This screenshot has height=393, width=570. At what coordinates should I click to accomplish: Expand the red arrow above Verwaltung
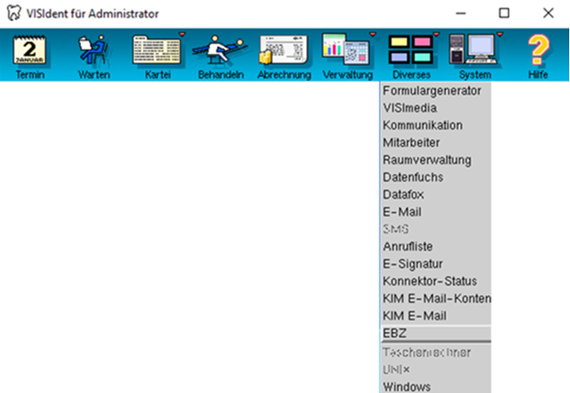[x=372, y=35]
